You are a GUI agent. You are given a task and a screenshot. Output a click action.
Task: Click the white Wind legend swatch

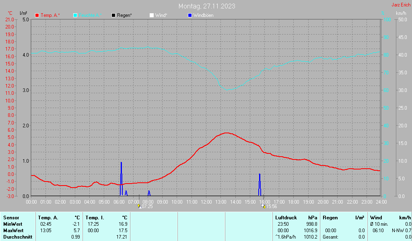[x=152, y=16]
